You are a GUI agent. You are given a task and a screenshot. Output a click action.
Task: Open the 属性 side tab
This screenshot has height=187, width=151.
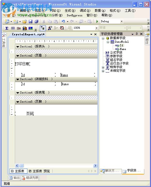point(147,39)
